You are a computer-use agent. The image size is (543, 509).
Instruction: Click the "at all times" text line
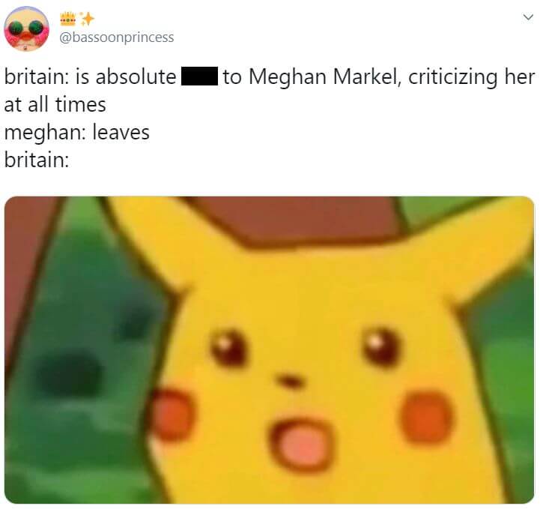click(55, 104)
